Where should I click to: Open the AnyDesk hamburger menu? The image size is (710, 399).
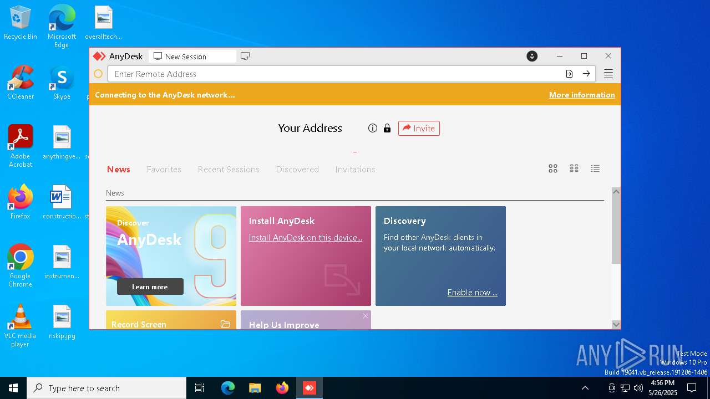(x=608, y=74)
